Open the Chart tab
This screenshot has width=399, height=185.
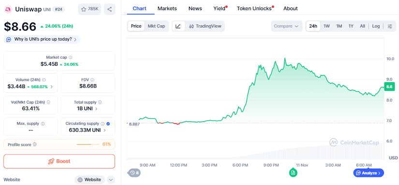(140, 8)
